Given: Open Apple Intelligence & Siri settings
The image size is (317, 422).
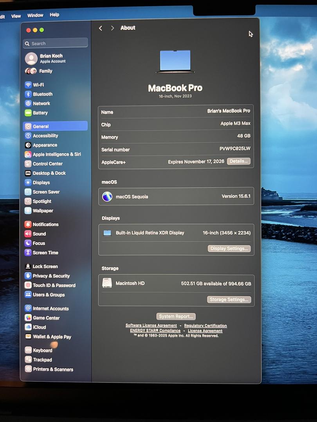Looking at the screenshot, I should pyautogui.click(x=56, y=154).
